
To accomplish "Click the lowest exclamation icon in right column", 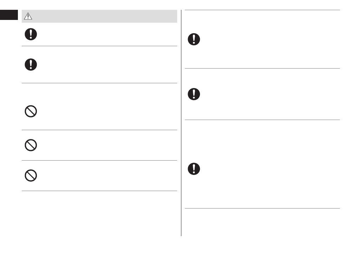I will point(194,169).
